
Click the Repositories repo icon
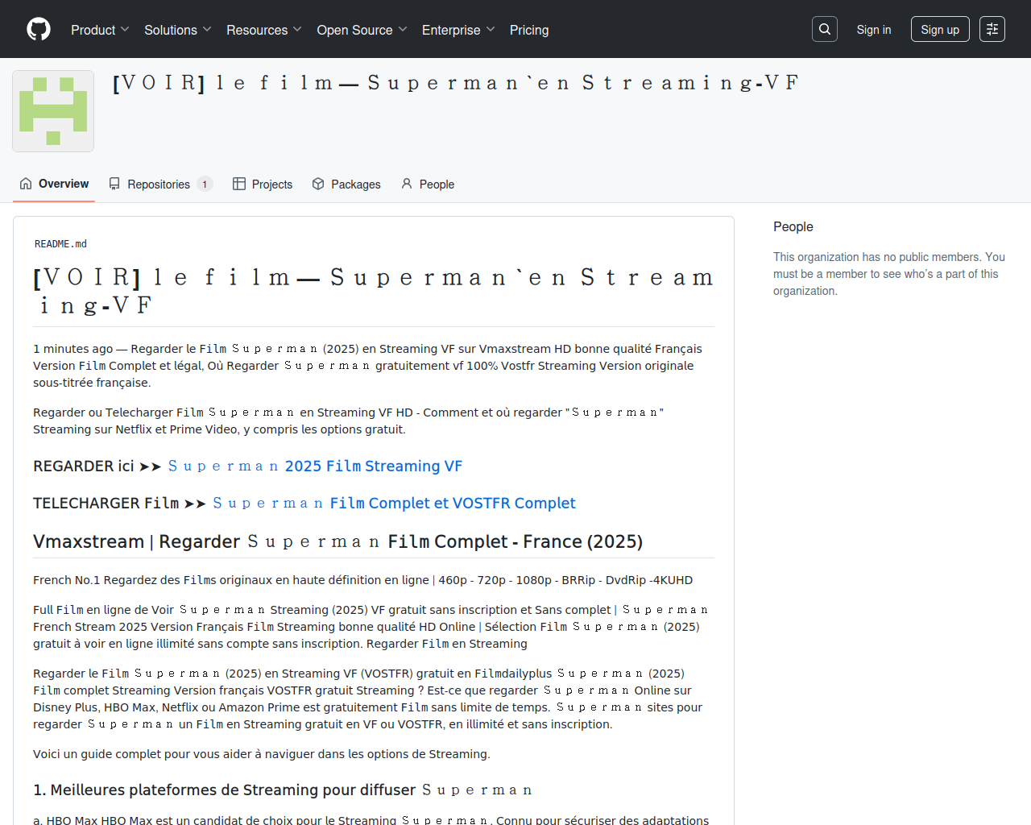pyautogui.click(x=114, y=184)
